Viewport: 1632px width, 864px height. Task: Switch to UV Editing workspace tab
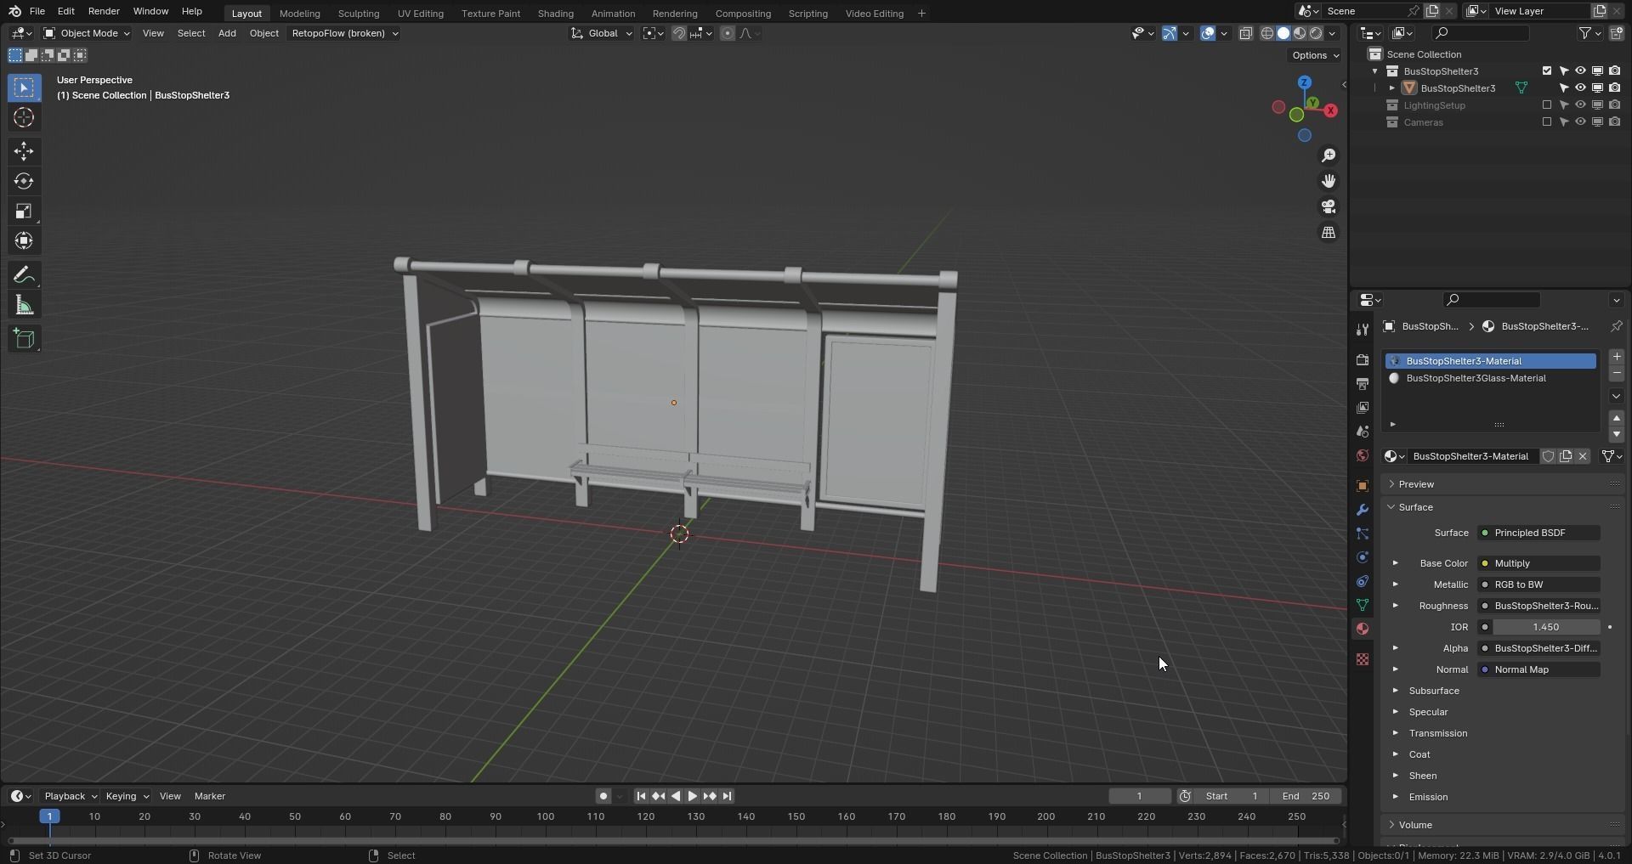point(420,14)
